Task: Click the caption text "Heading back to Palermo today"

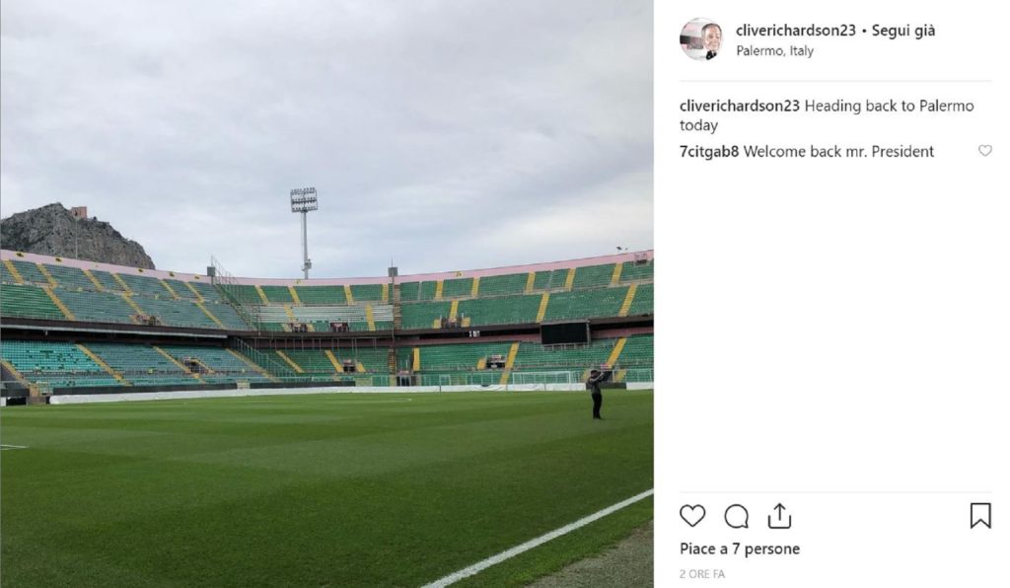Action: 826,115
